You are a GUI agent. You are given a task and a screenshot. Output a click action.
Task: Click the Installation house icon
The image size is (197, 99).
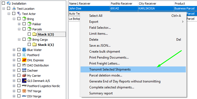9,3
